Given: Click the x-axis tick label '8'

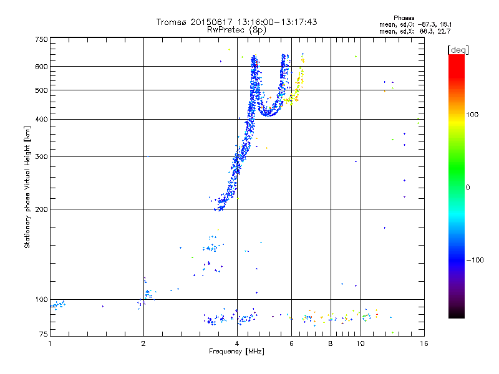Looking at the screenshot, I should (x=331, y=343).
